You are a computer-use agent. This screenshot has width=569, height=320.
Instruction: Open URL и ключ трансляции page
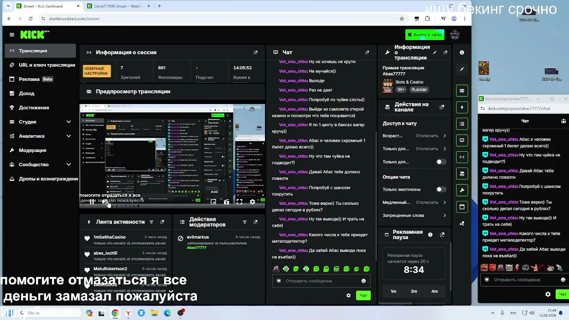tap(40, 65)
